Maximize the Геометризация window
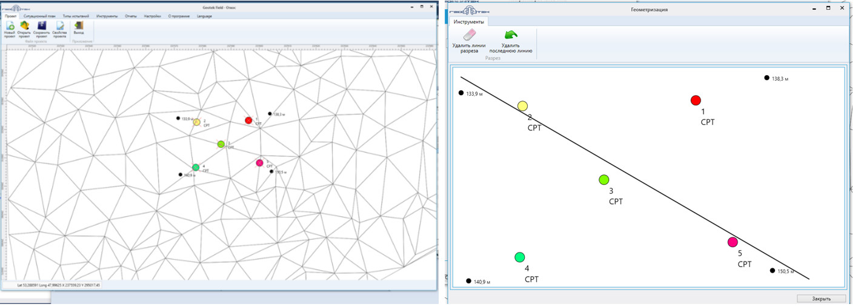The image size is (855, 307). click(x=828, y=9)
